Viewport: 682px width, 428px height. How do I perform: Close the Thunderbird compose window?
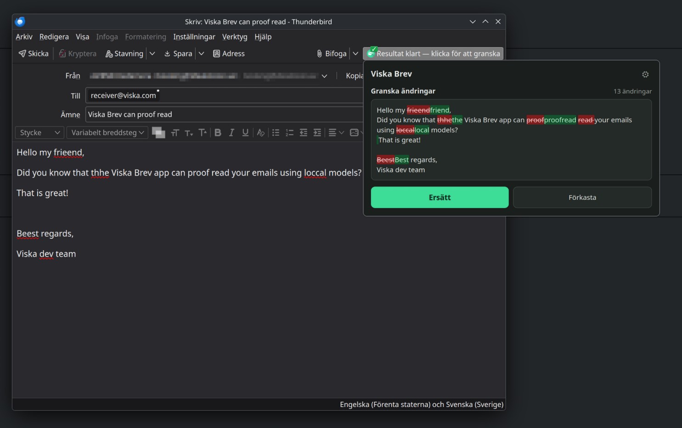point(498,22)
